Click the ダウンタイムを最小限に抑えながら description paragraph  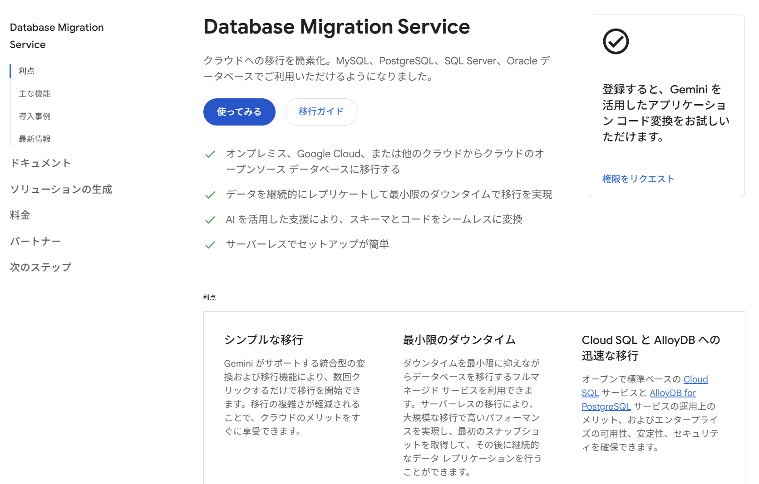pyautogui.click(x=472, y=417)
